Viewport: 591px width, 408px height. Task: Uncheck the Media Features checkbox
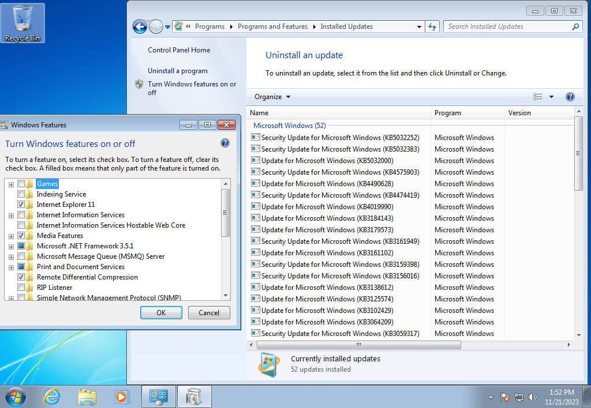click(21, 236)
